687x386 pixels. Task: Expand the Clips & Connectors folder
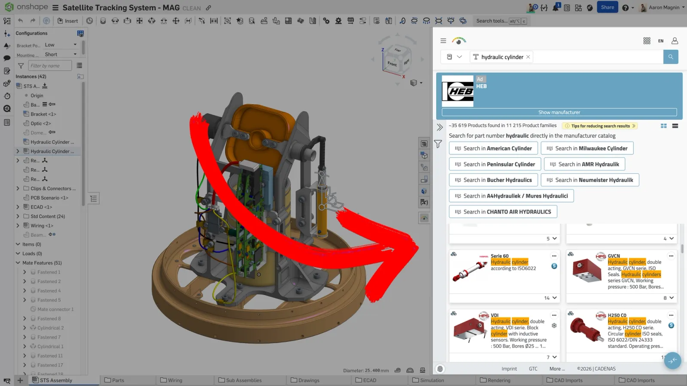click(x=18, y=188)
